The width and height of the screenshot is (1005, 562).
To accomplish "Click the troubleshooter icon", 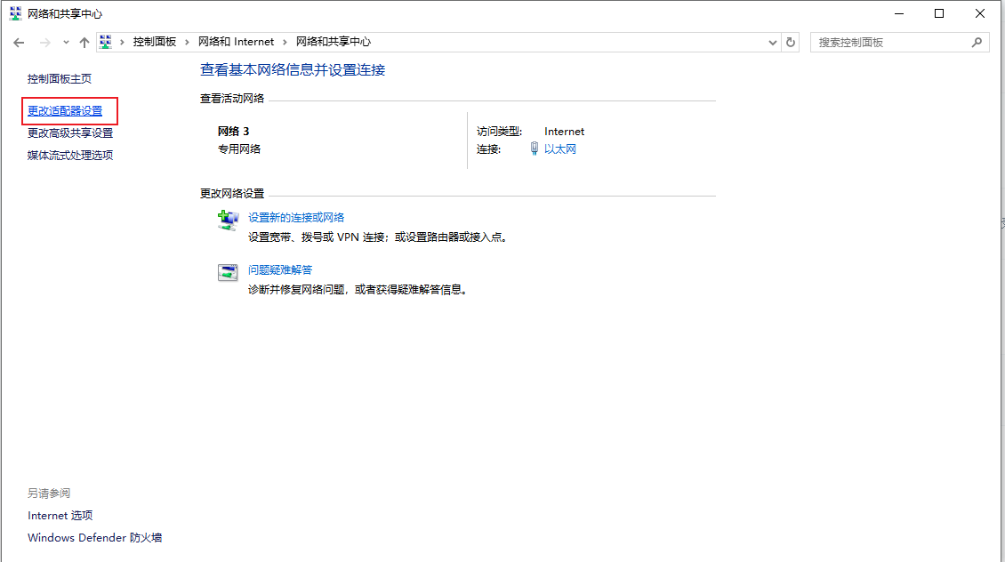I will click(228, 273).
